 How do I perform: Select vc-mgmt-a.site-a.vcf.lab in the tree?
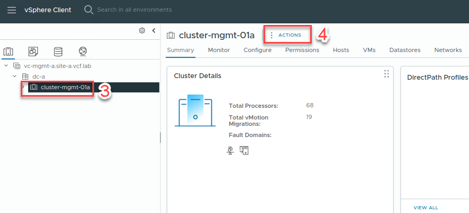click(x=57, y=66)
